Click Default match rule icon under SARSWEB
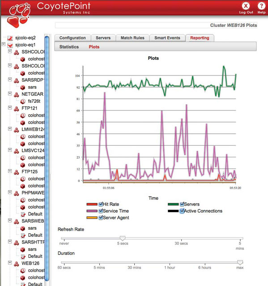 23,236
